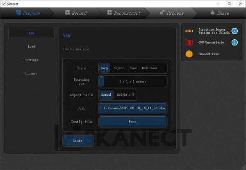Click the Process tab gears icon
Screen dimensions: 246x170
[x=162, y=12]
